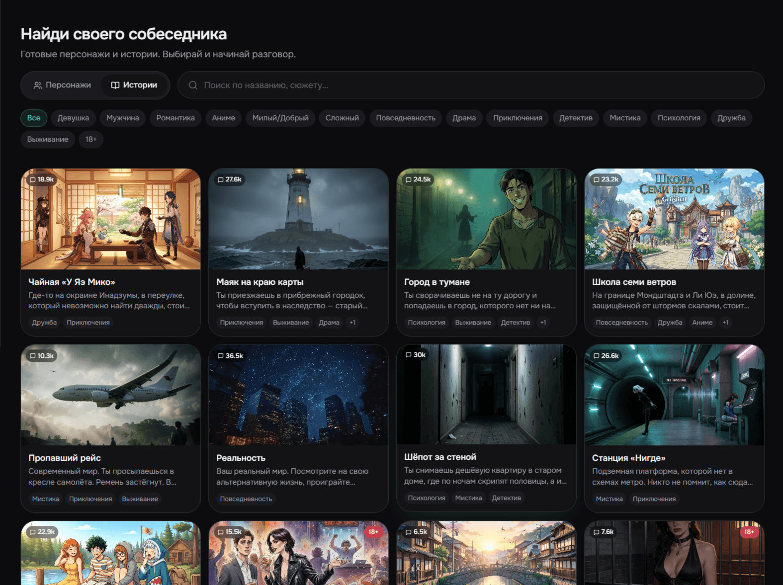Select the Все filter chip
The image size is (783, 585).
pyautogui.click(x=34, y=118)
